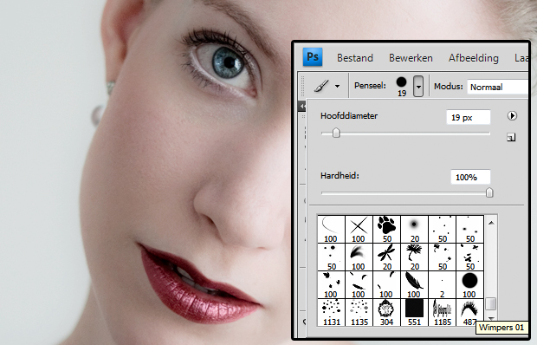
Task: Select the soft hair strokes brush 100
Action: 359,257
